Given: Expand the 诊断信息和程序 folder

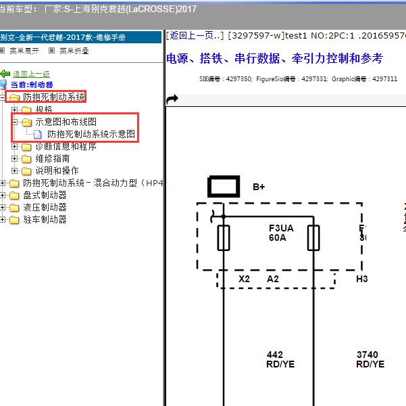Looking at the screenshot, I should point(14,147).
